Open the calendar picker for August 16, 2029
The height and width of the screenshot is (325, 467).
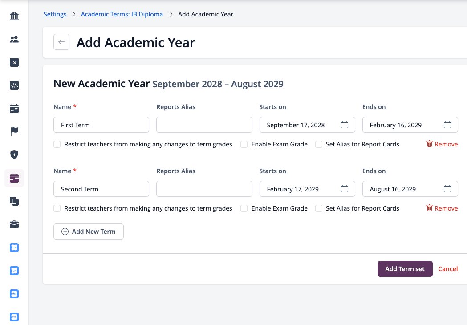[447, 189]
